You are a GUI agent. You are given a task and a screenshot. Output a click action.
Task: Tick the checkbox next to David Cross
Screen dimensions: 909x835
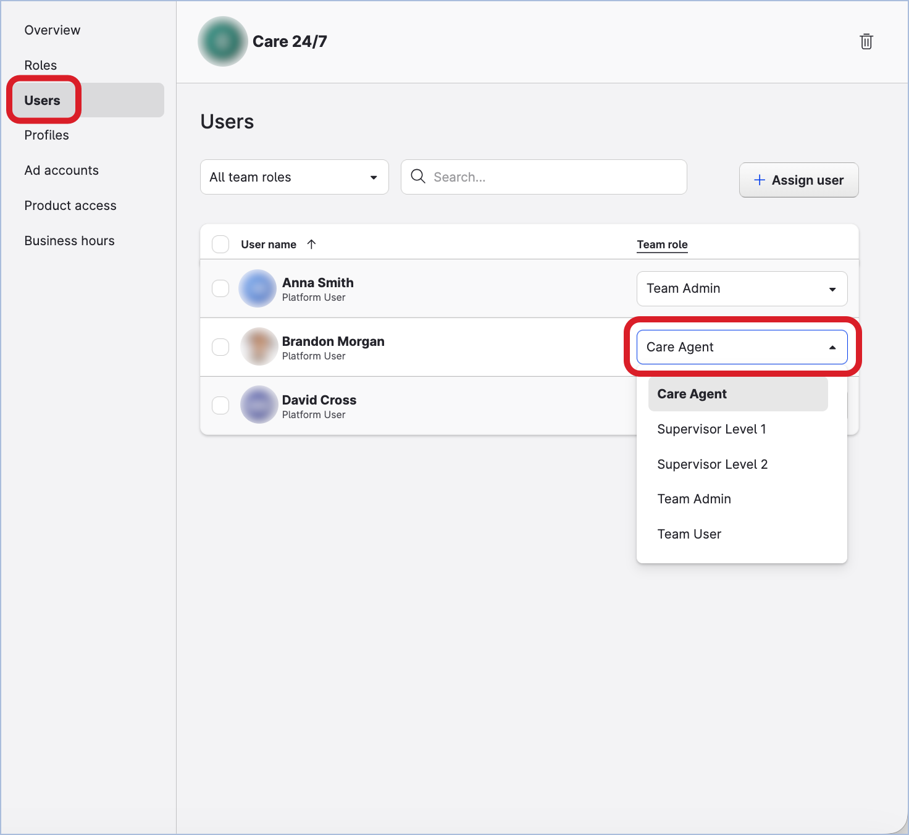point(220,405)
